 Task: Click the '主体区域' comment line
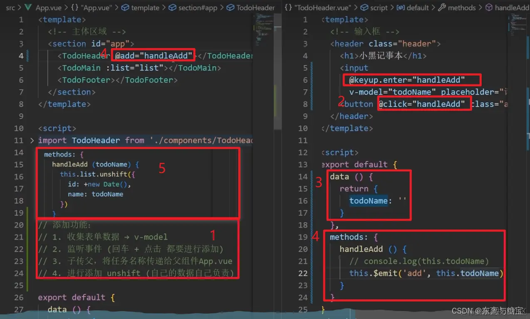87,32
